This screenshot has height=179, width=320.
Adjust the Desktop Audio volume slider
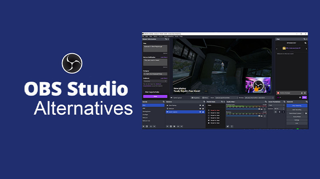click(243, 109)
